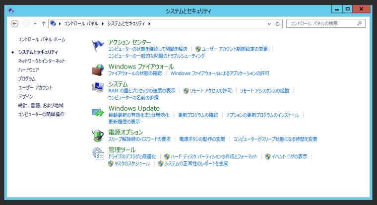
Task: Click 更新履歴の表示 link
Action: click(124, 122)
